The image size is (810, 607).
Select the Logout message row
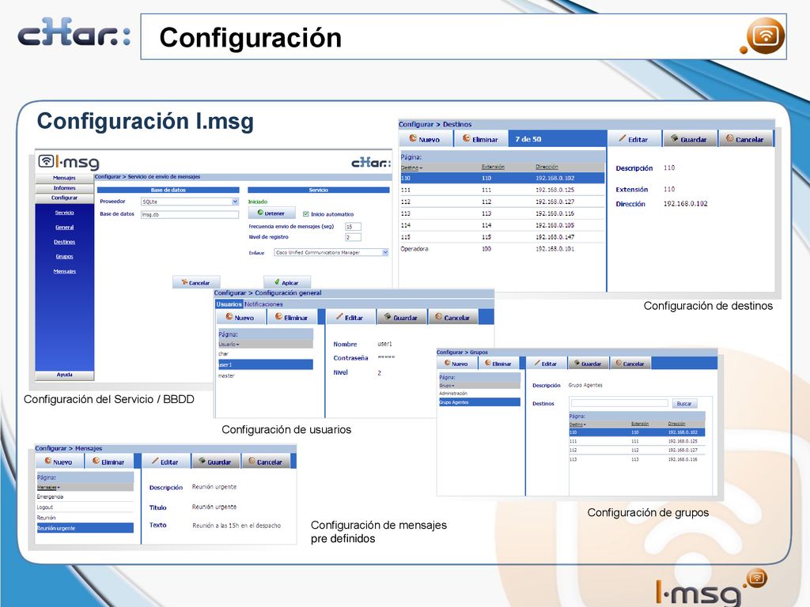[85, 507]
